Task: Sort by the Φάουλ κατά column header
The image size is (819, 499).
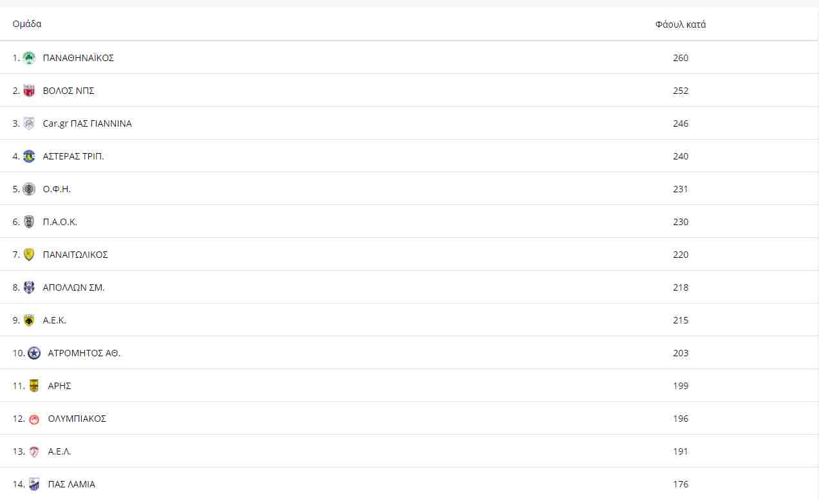Action: [x=681, y=24]
